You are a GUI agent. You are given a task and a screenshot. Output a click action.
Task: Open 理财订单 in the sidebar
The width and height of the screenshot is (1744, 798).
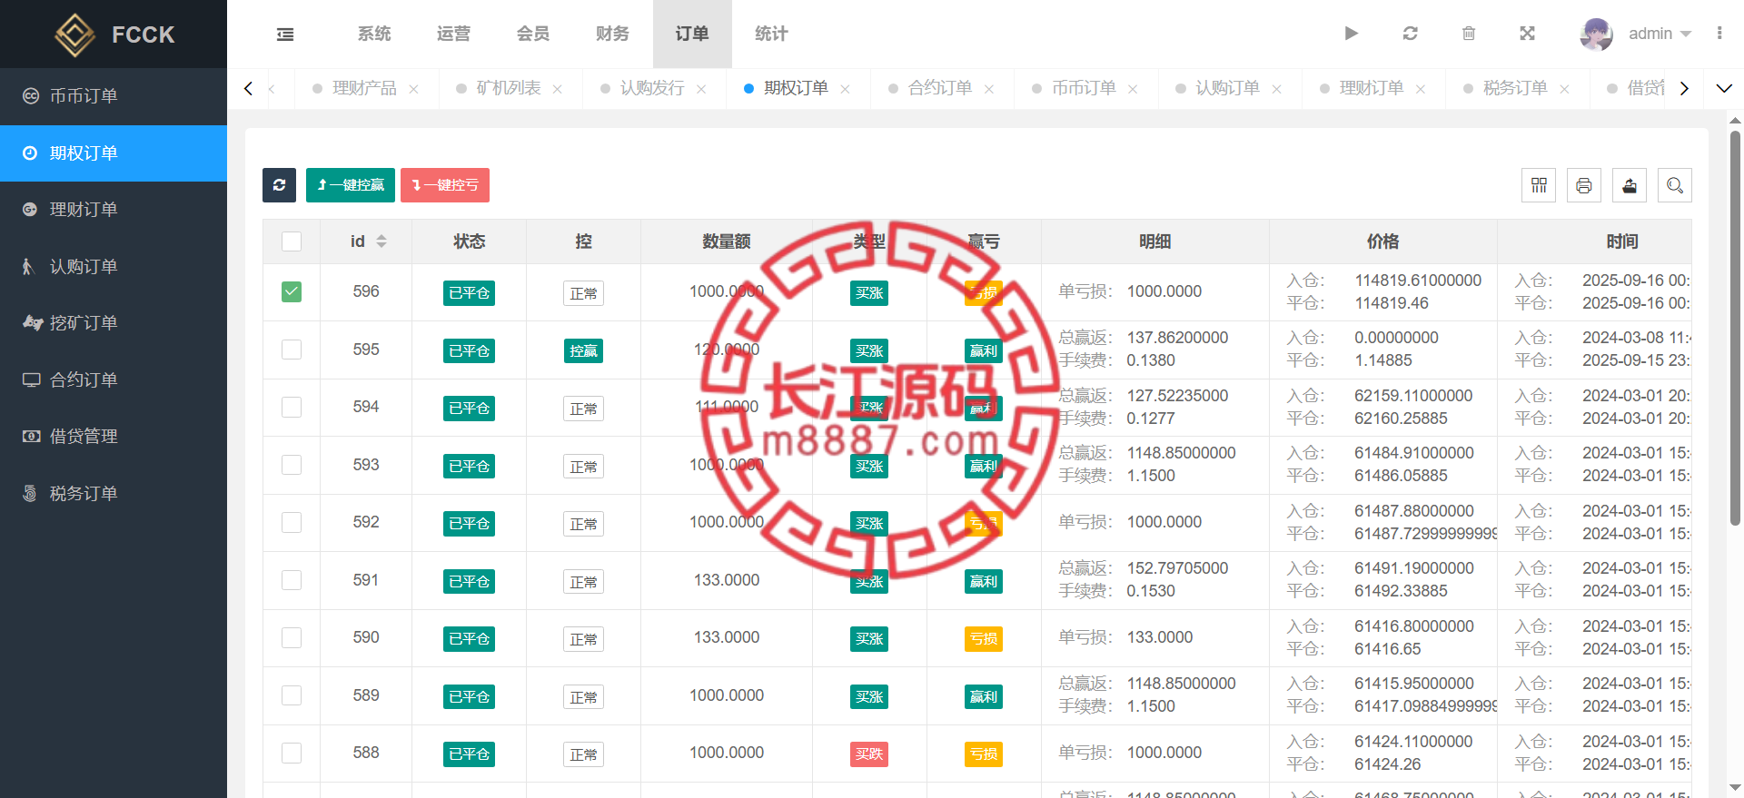[114, 210]
